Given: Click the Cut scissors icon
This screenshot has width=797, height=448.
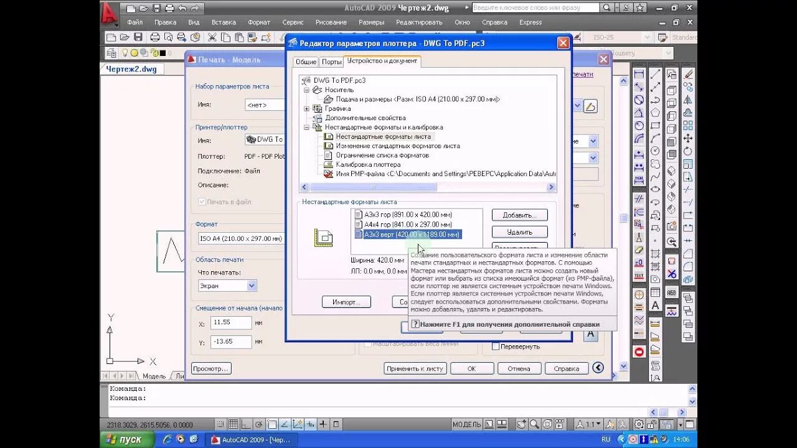Looking at the screenshot, I should 212,37.
